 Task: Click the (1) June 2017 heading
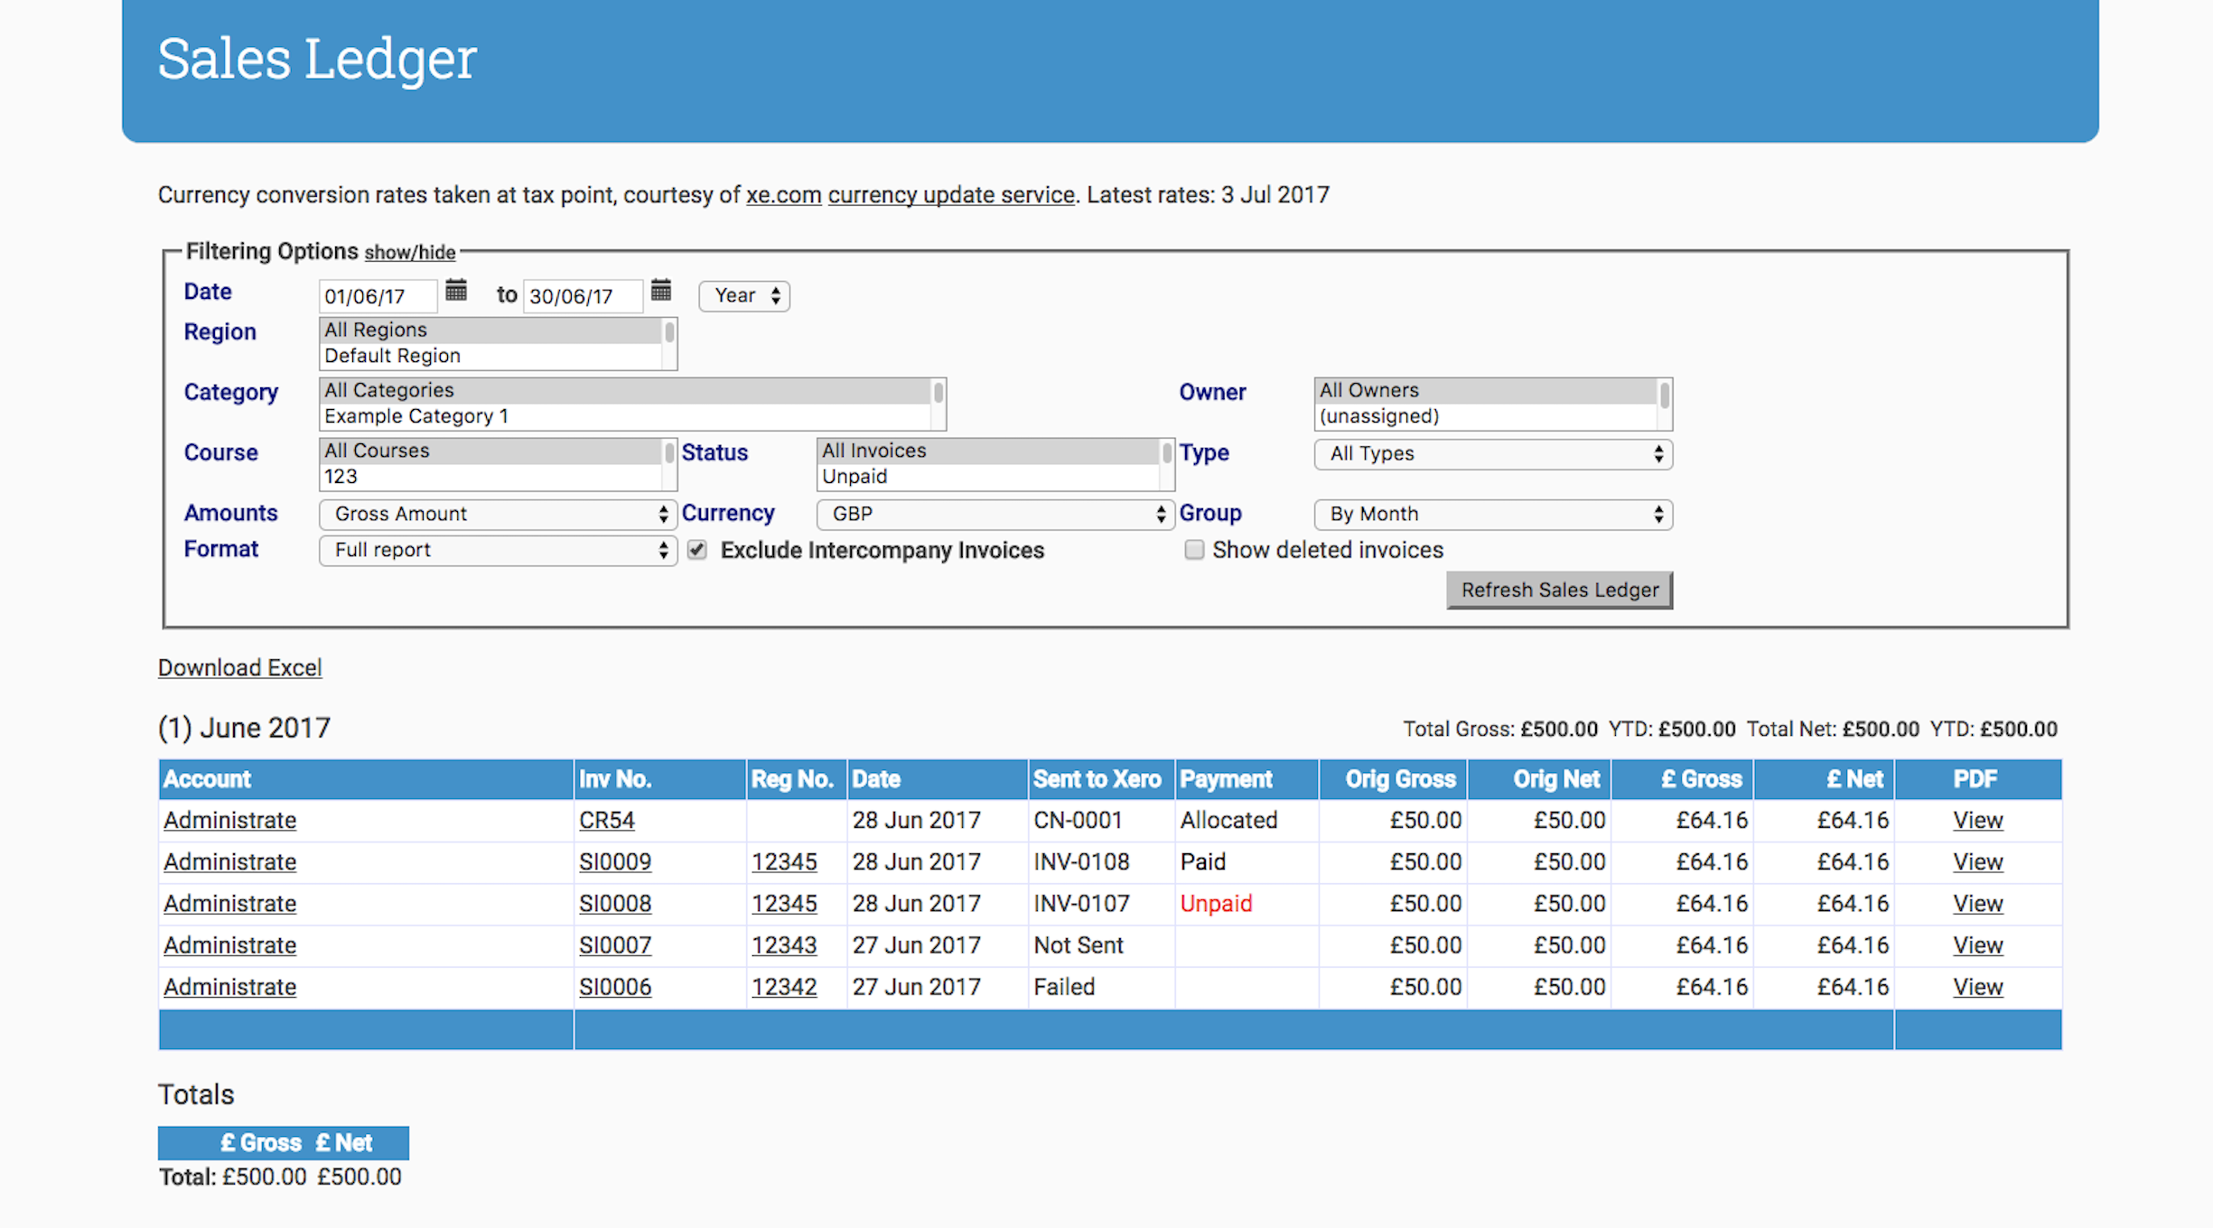click(x=245, y=728)
